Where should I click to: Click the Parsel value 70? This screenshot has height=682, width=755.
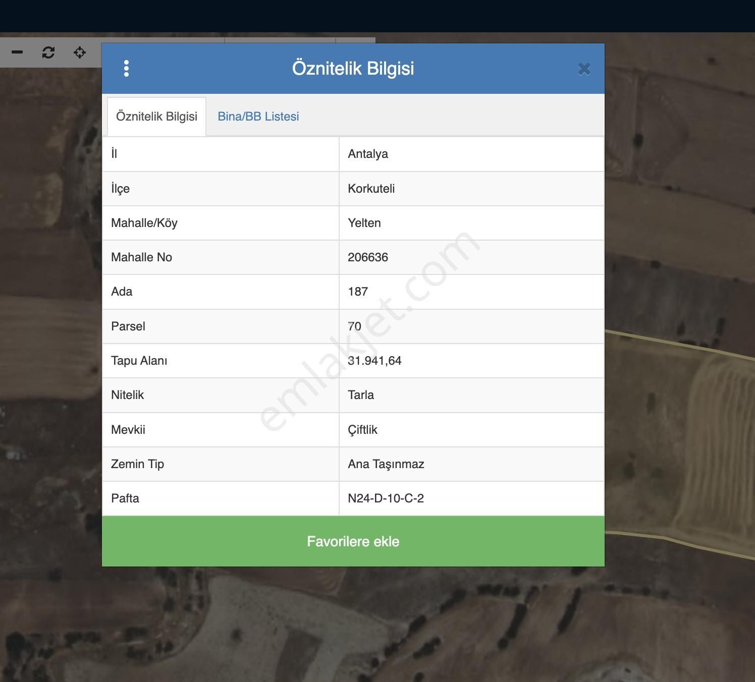355,326
